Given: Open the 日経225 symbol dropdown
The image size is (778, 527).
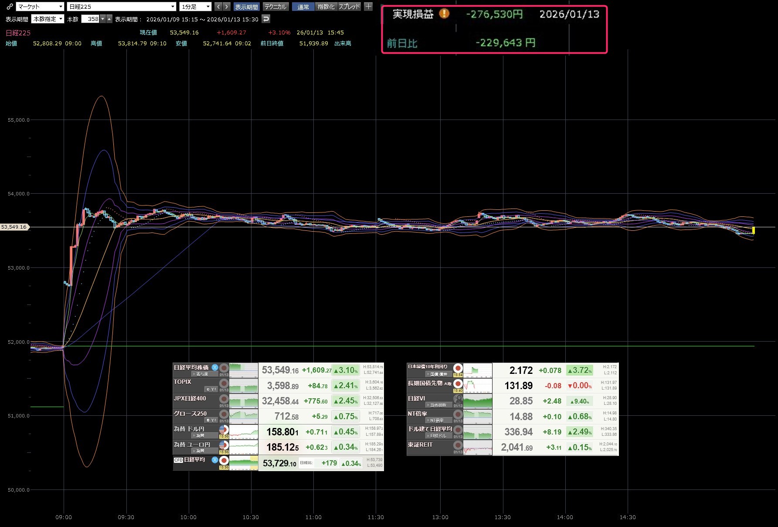Looking at the screenshot, I should (122, 7).
